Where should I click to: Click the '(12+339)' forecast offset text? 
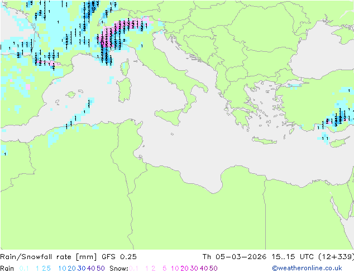click(336, 257)
